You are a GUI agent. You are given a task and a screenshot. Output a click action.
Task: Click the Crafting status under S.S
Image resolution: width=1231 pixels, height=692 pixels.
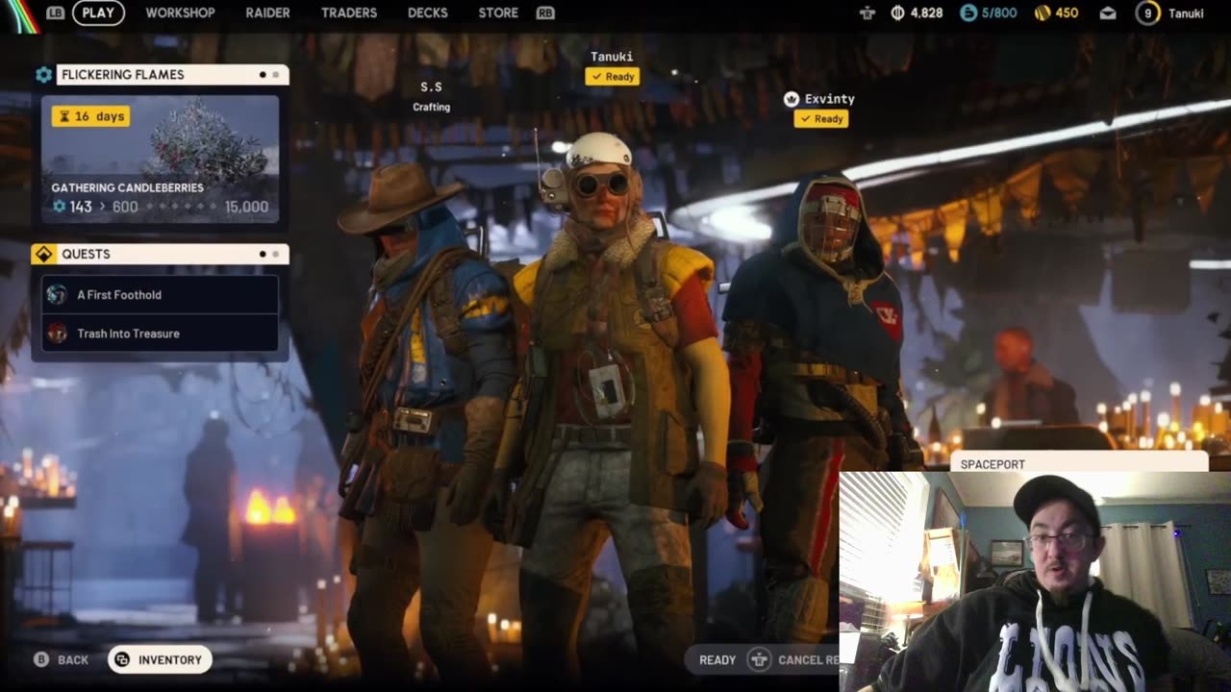pos(431,107)
